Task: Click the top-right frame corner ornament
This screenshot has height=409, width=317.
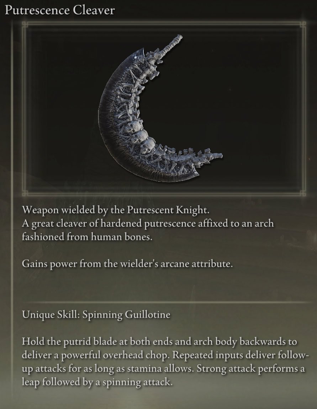Action: tap(303, 25)
